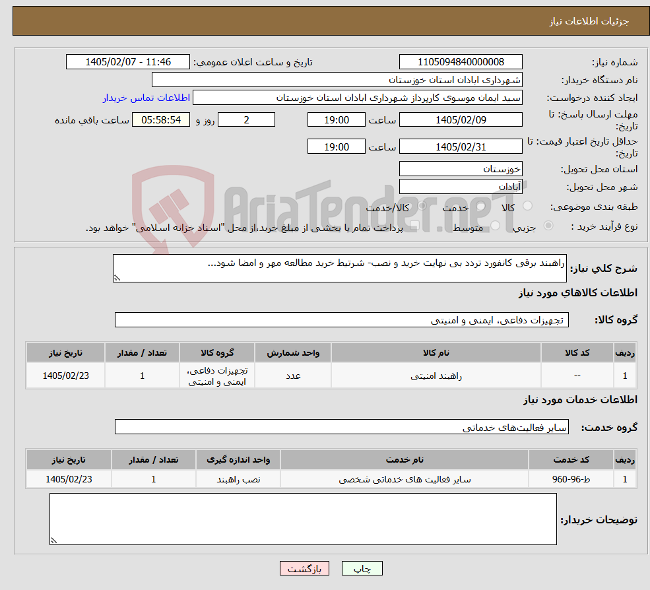650x590 pixels.
Task: Click service name سایر فعالیت های خدماتی شخصی
Action: click(405, 479)
